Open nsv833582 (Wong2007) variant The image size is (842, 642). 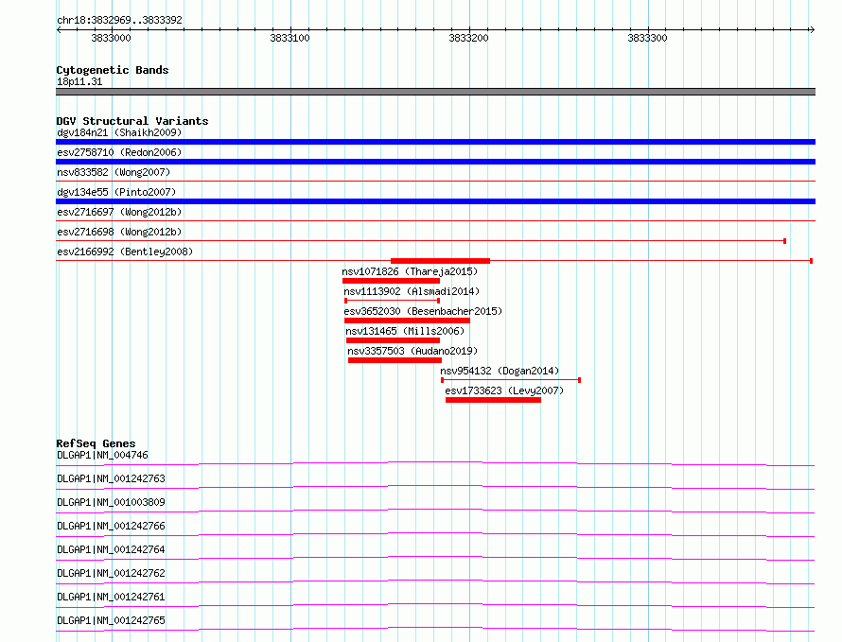(114, 172)
